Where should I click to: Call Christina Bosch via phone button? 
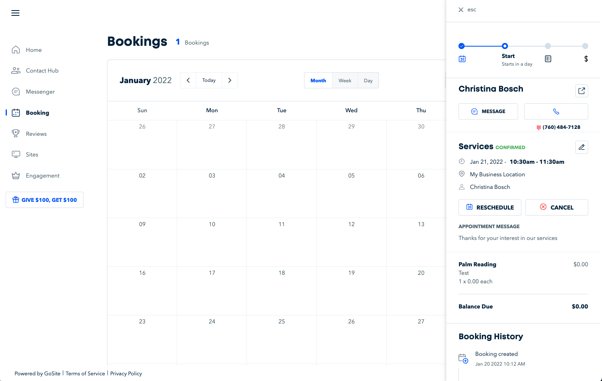(556, 111)
